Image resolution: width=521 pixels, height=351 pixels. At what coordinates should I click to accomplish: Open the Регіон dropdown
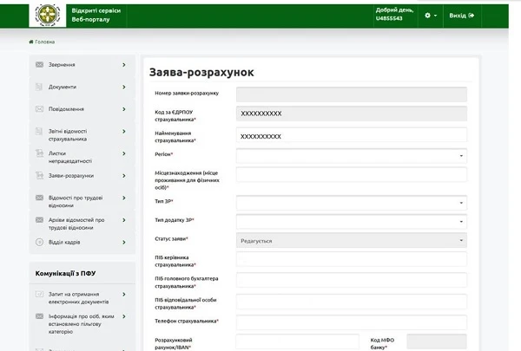click(x=351, y=155)
